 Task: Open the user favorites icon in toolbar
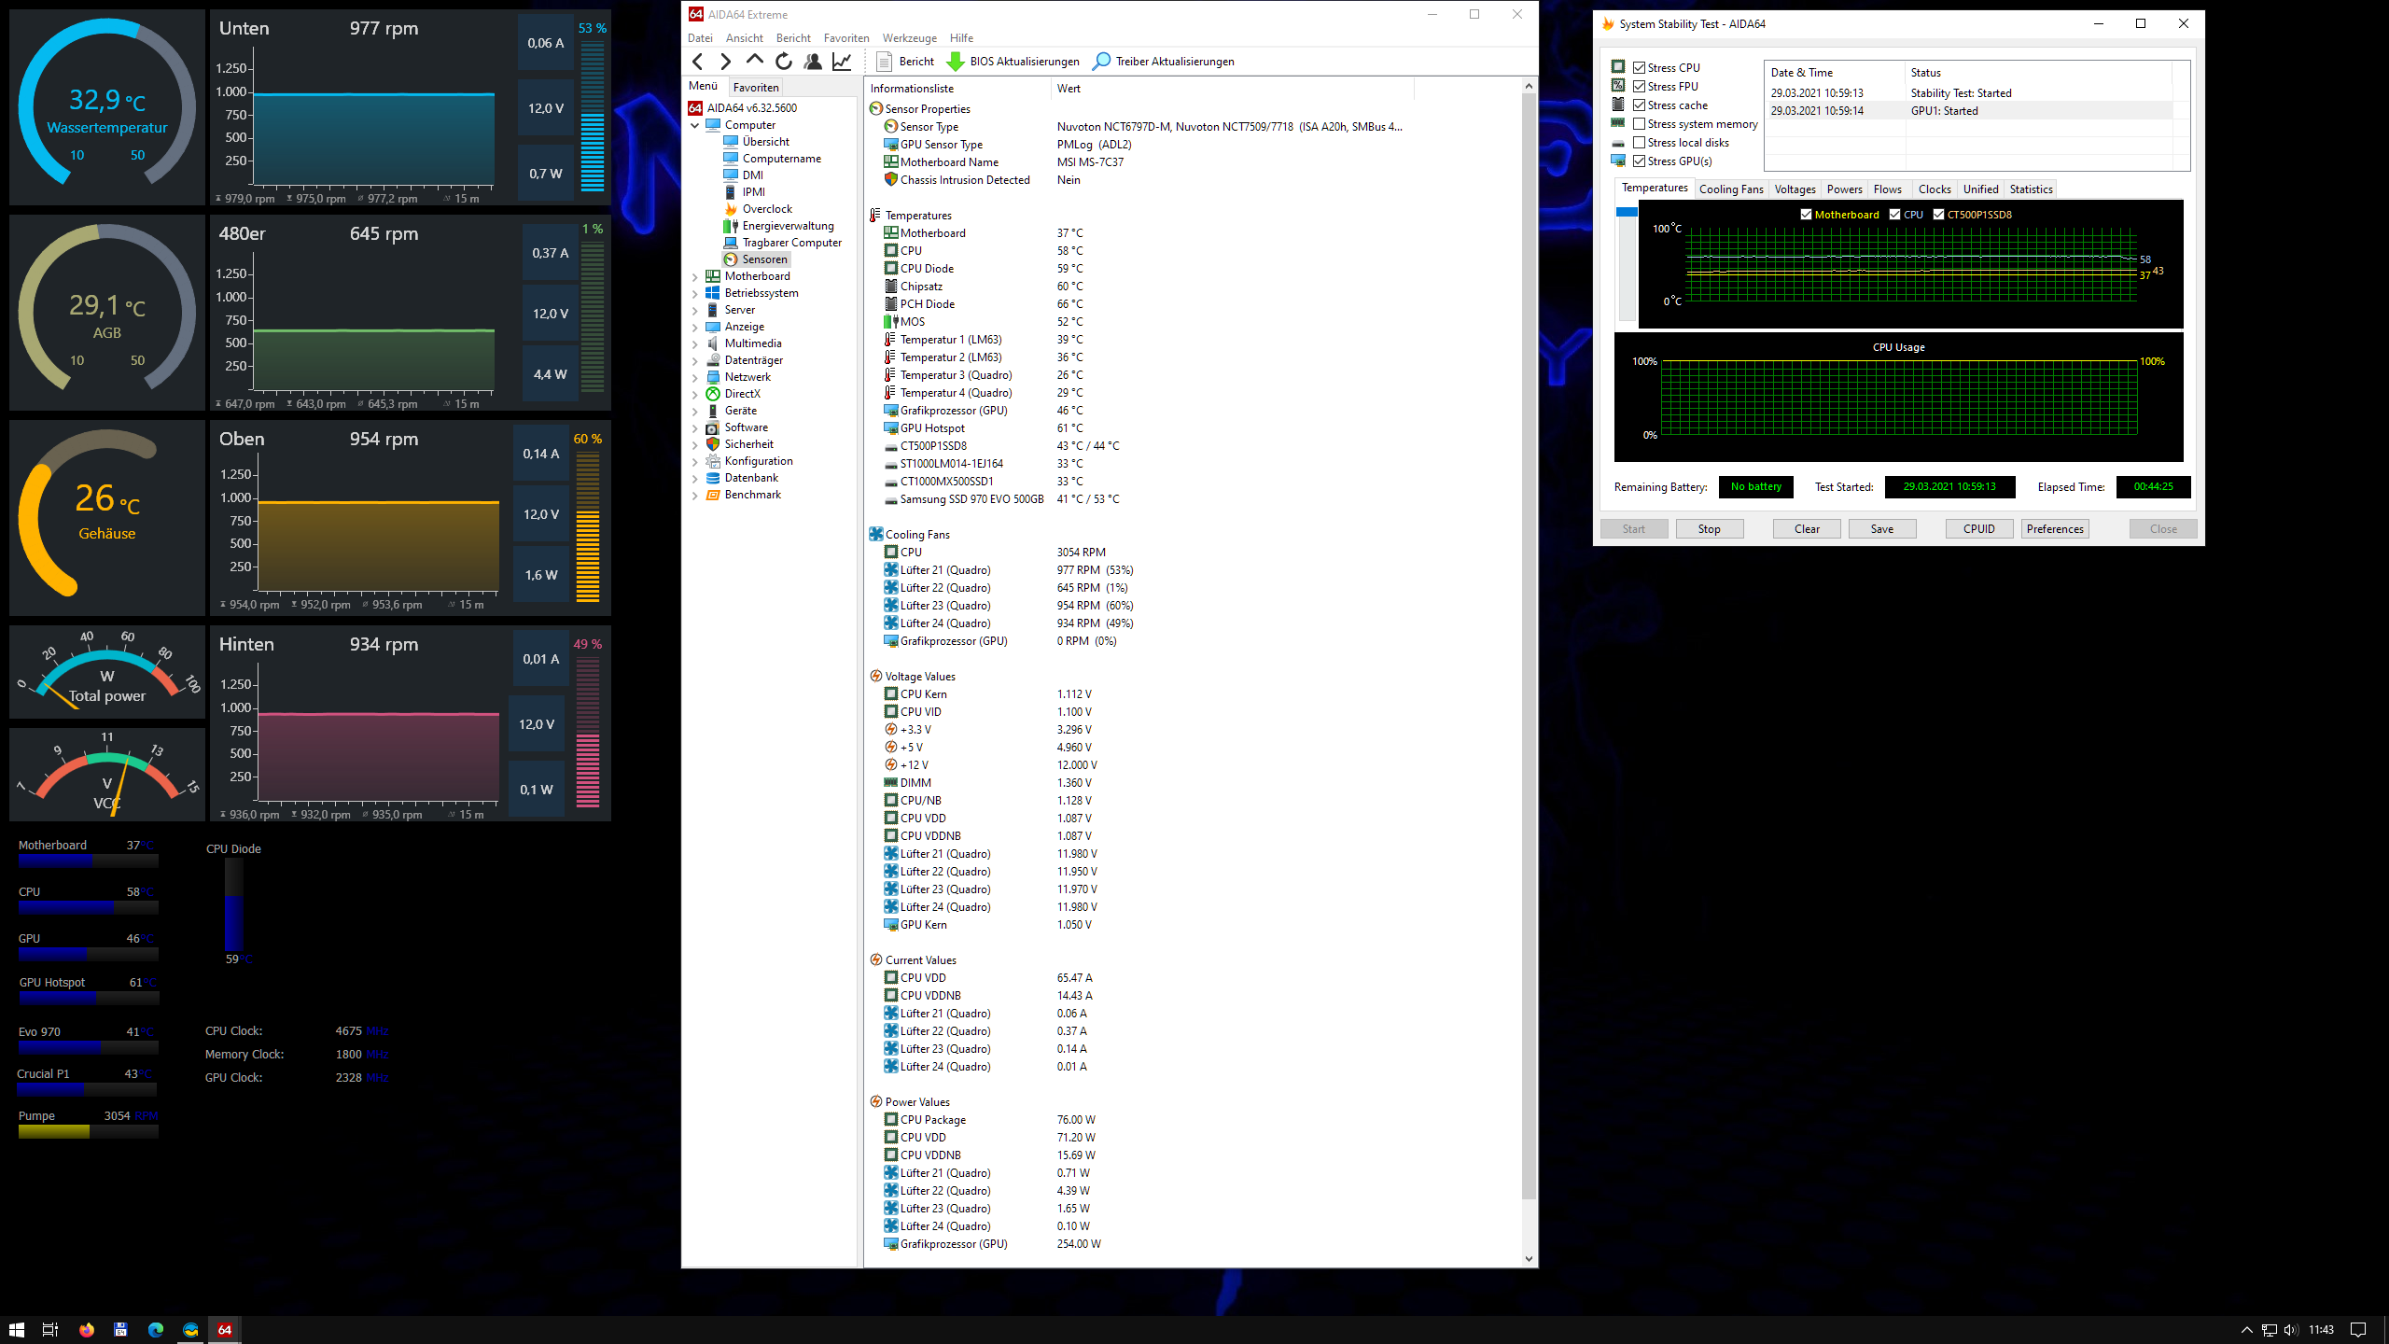pos(813,62)
